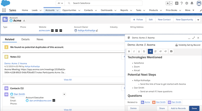View the account hierarchy icon next to Acme
Image resolution: width=202 pixels, height=111 pixels.
[x=24, y=21]
